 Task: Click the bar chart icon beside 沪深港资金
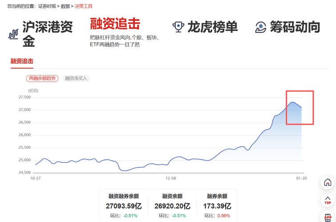click(13, 34)
